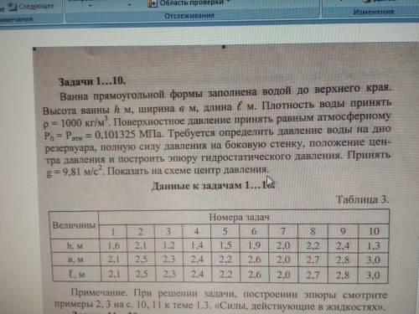Click value 1,6 in the h row

tap(113, 245)
